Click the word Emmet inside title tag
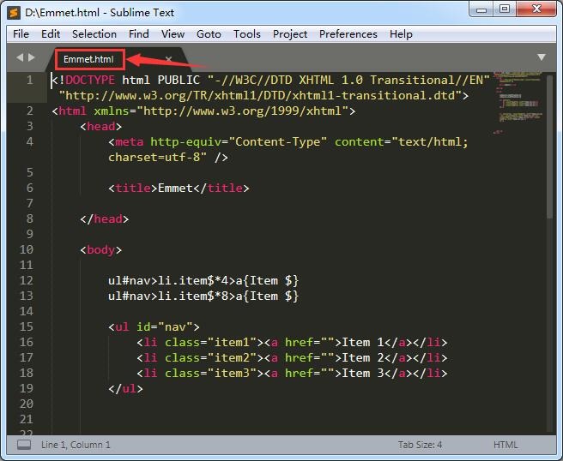The image size is (563, 461). coord(175,188)
